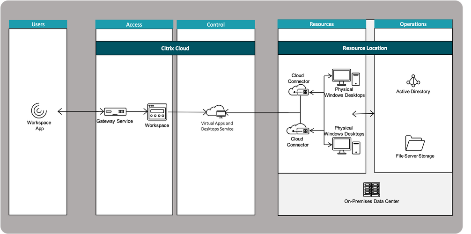
Task: Click the 'File Server Storage' label
Action: tap(415, 156)
